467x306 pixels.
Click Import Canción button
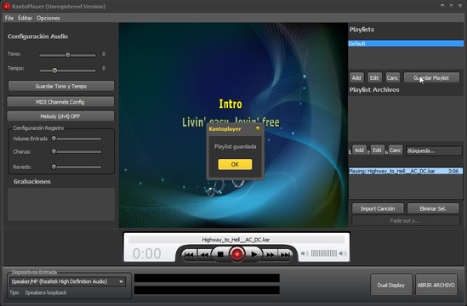point(378,208)
